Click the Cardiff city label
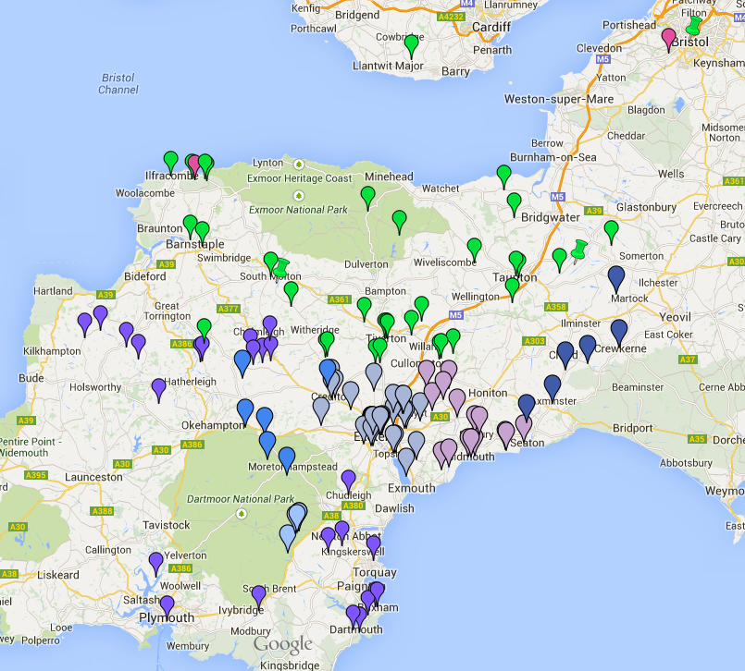Screen dimensions: 745x671 pyautogui.click(x=490, y=27)
